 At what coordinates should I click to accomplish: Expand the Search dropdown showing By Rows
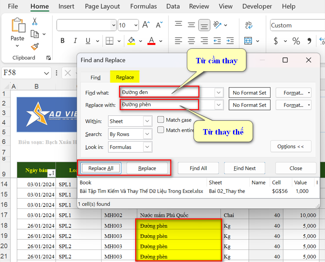tap(147, 134)
